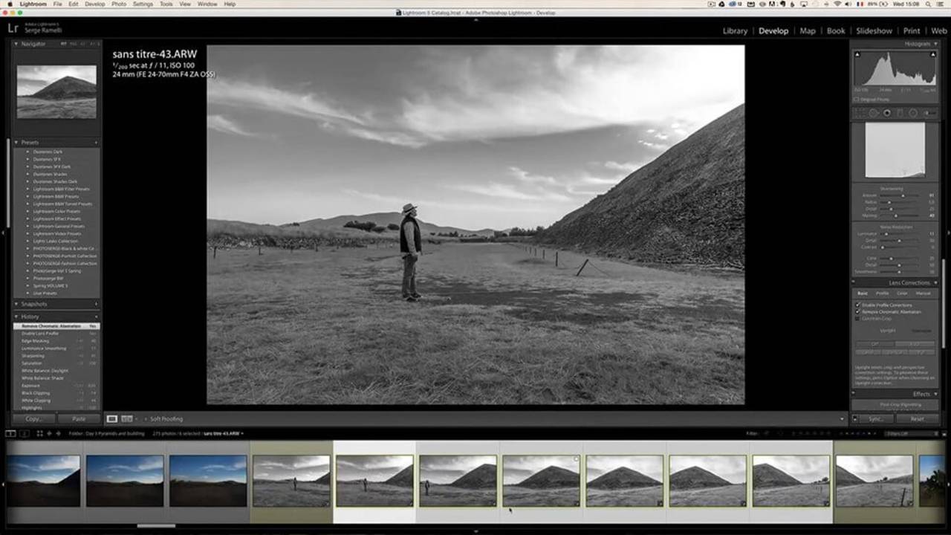Screen dimensions: 951x535
Task: Uncheck Enable Profile Corrections
Action: point(857,305)
